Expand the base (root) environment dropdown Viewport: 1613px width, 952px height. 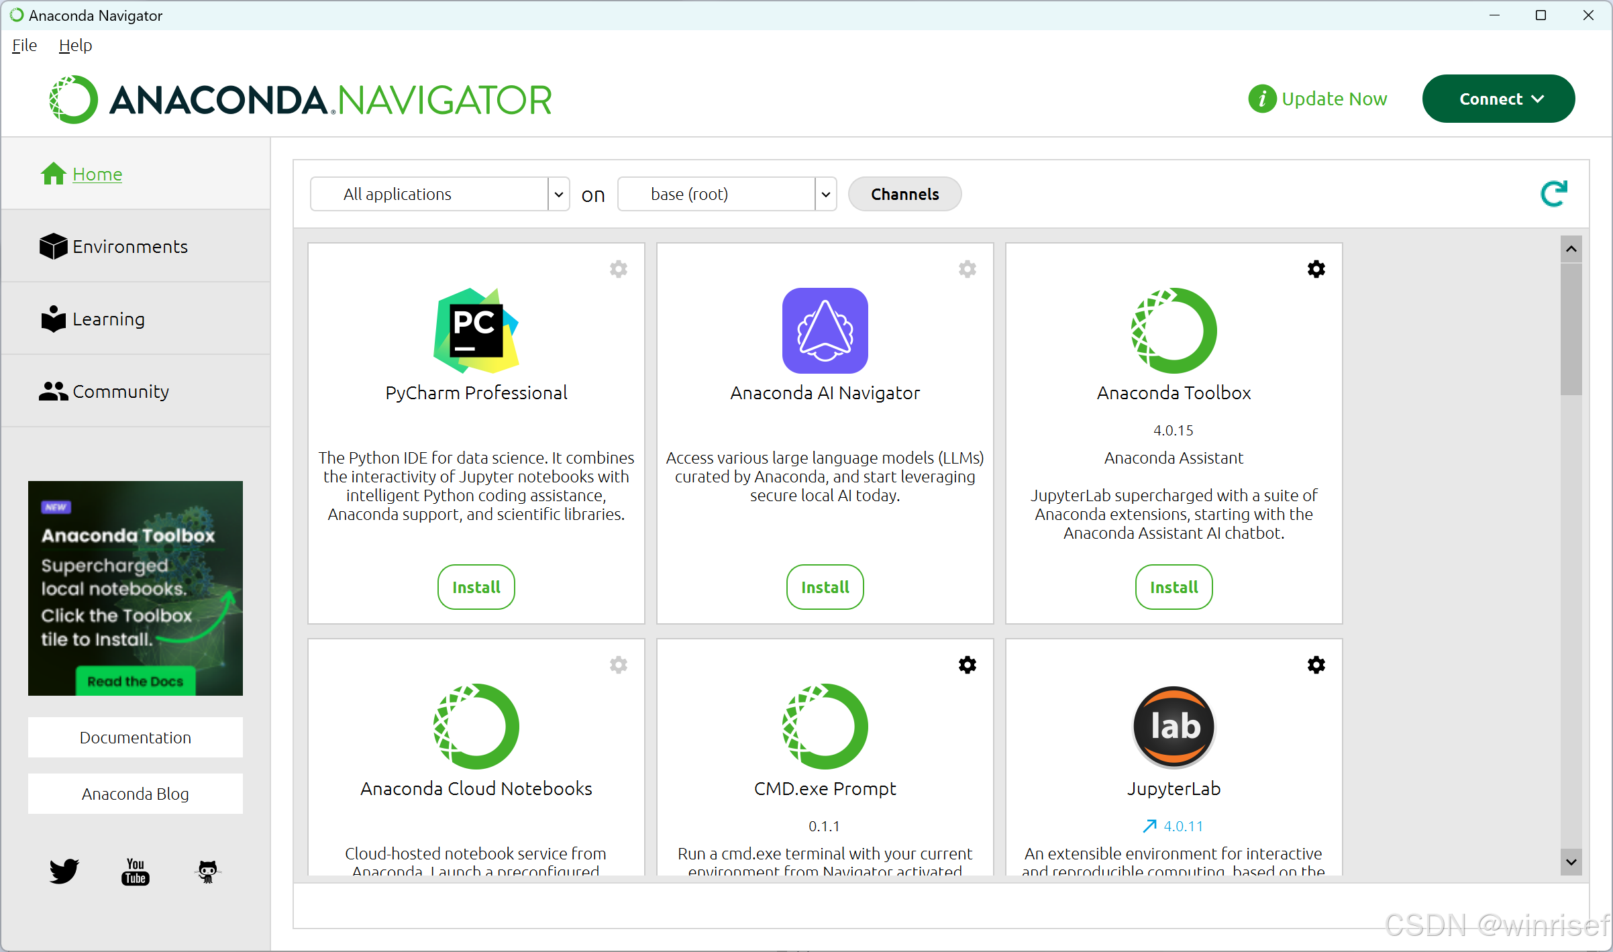click(x=825, y=195)
